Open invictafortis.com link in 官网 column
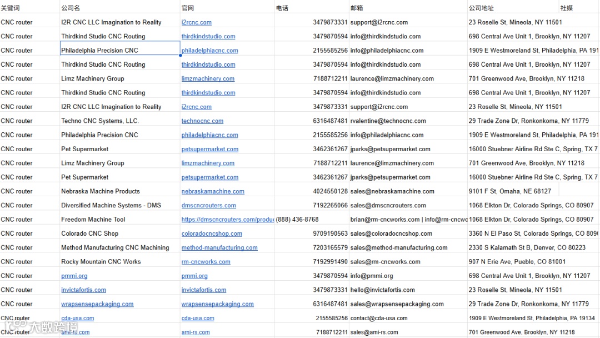 tap(203, 290)
